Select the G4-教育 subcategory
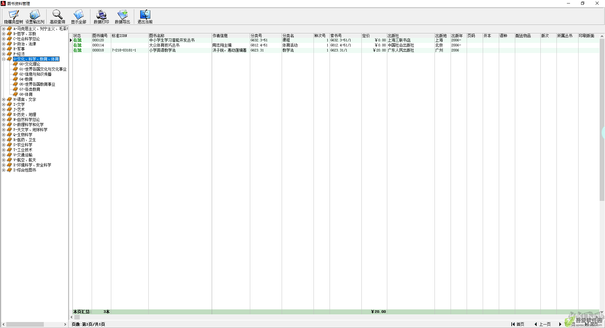The height and width of the screenshot is (328, 605). pos(26,79)
